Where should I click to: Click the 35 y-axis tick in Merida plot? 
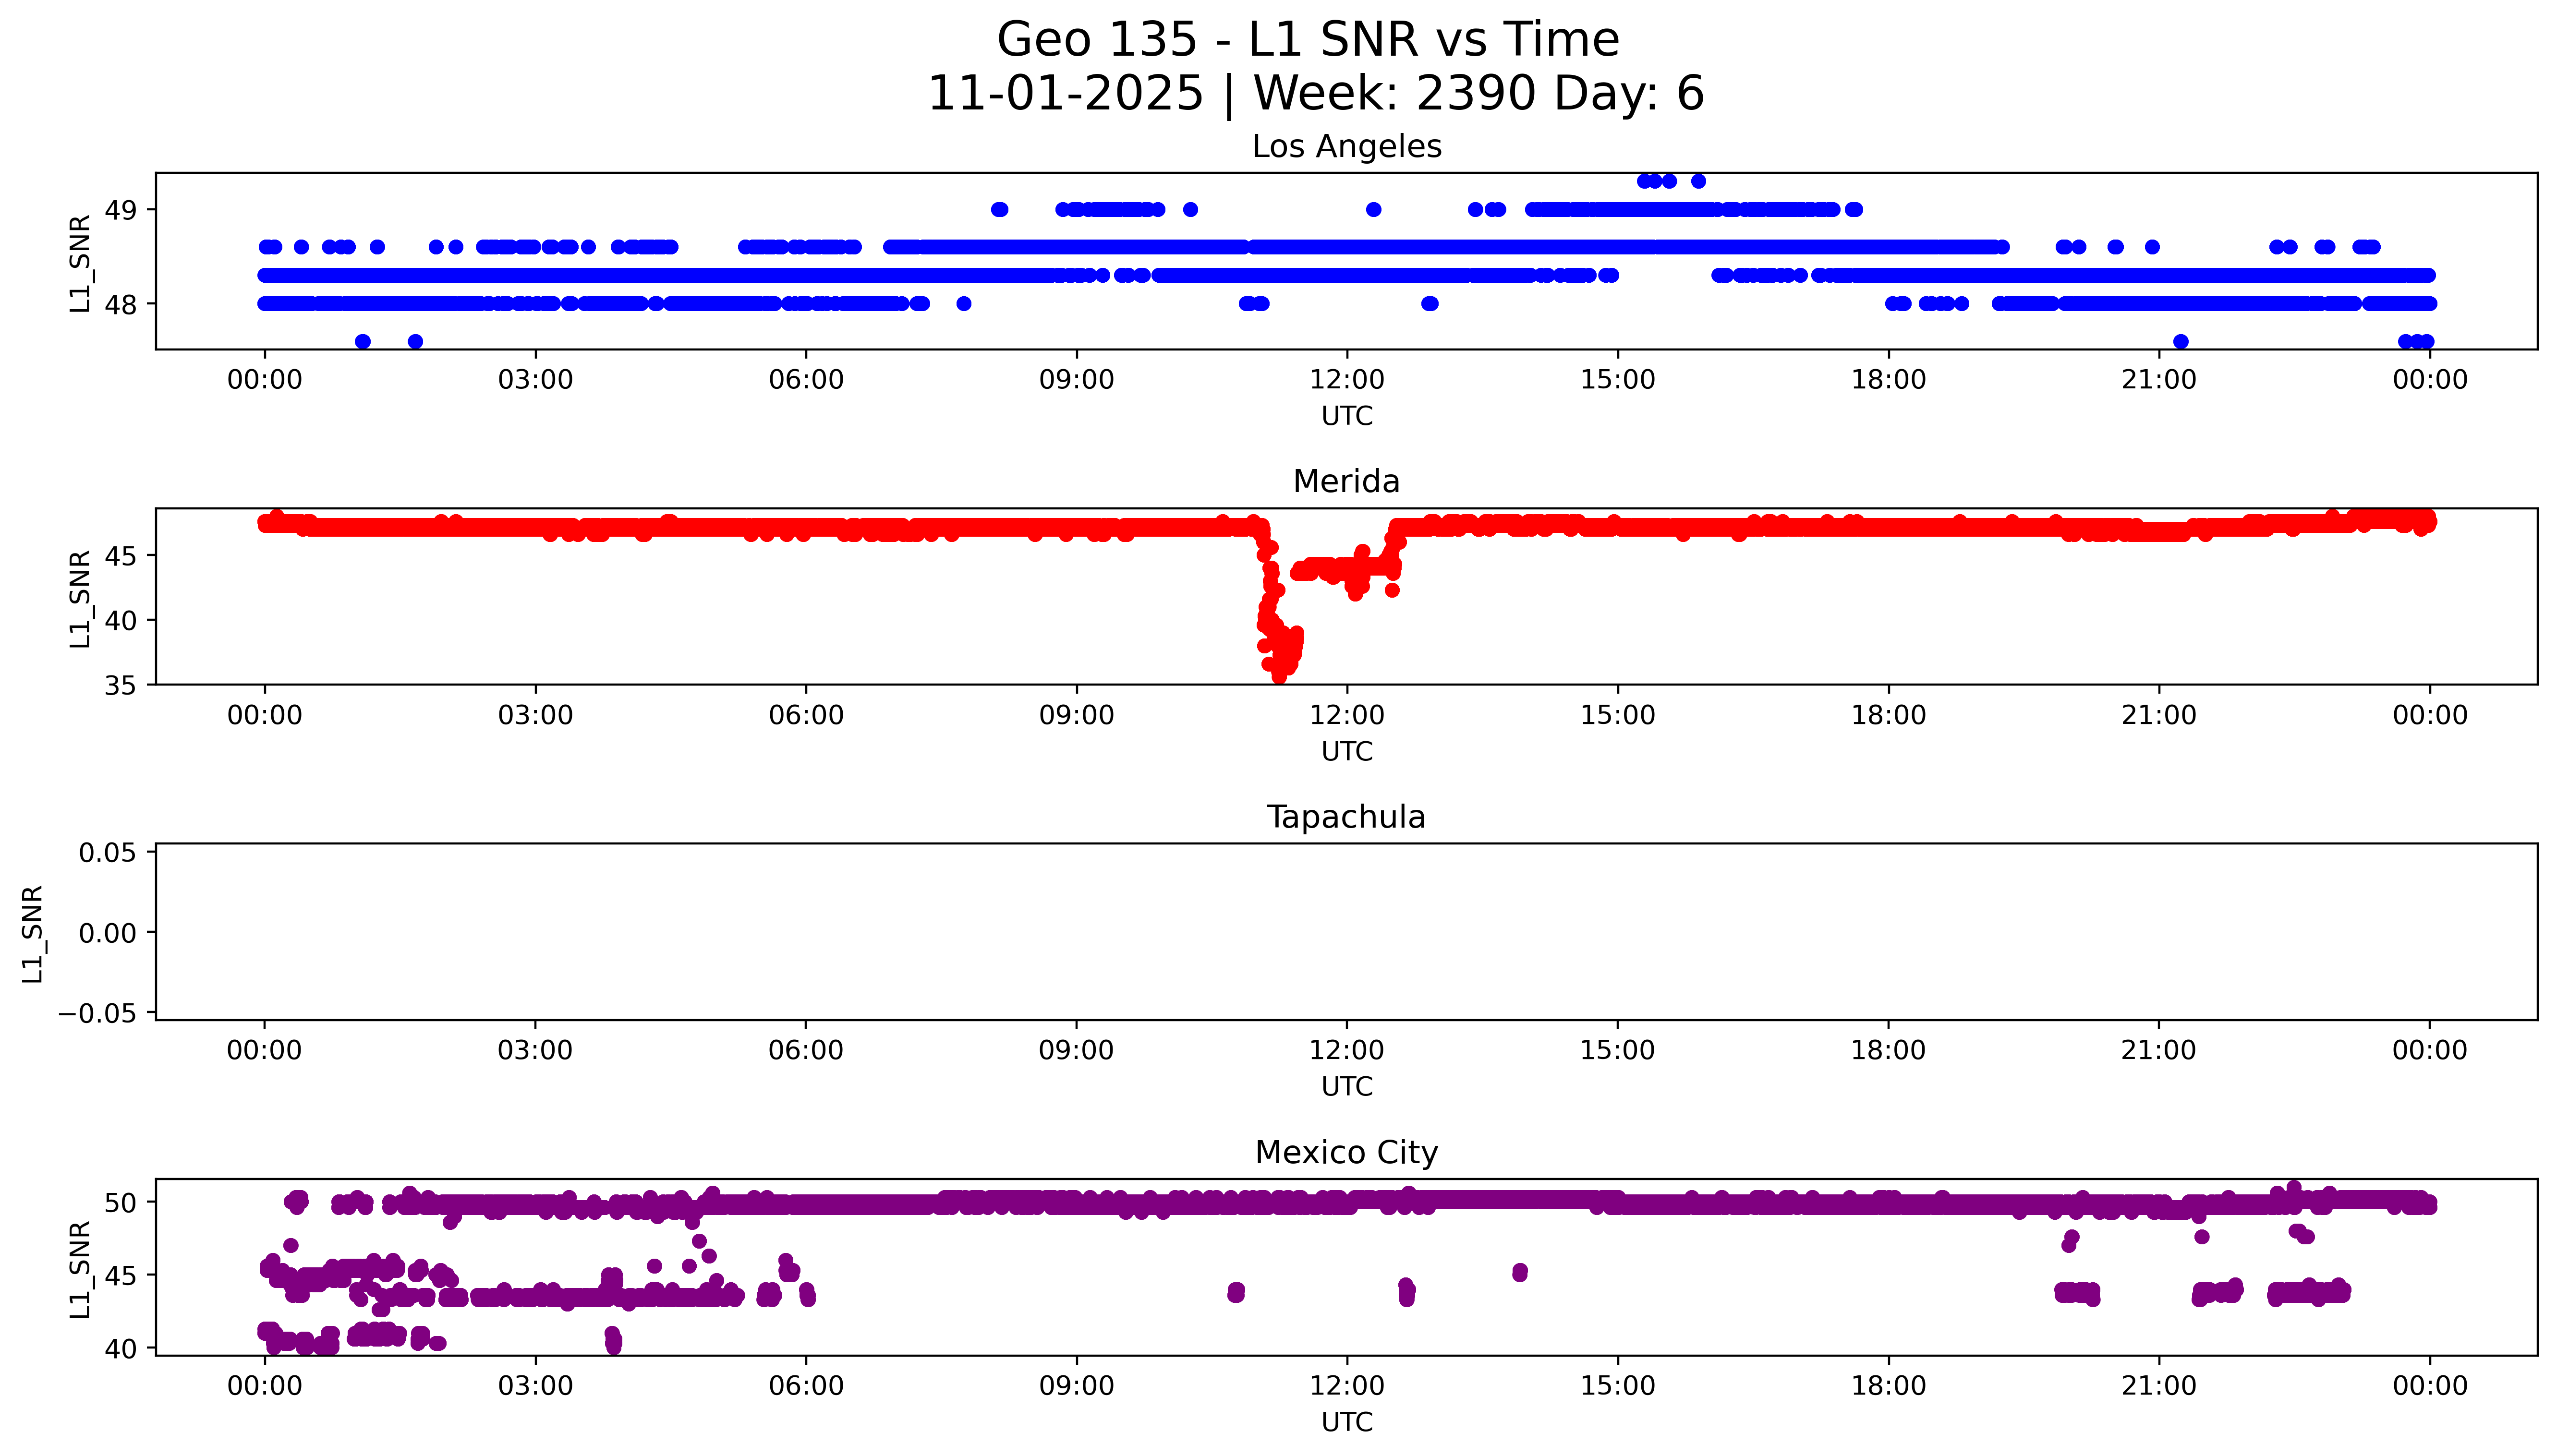(121, 685)
